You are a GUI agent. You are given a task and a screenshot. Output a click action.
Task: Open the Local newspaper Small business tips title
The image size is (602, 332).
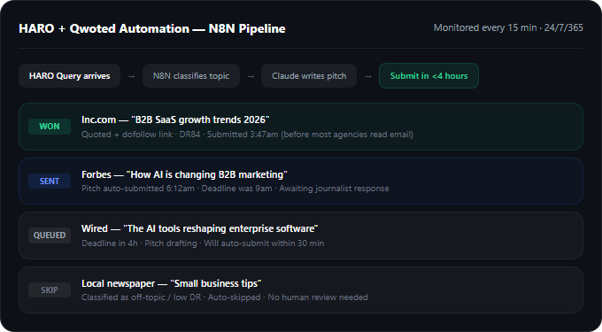pyautogui.click(x=171, y=283)
